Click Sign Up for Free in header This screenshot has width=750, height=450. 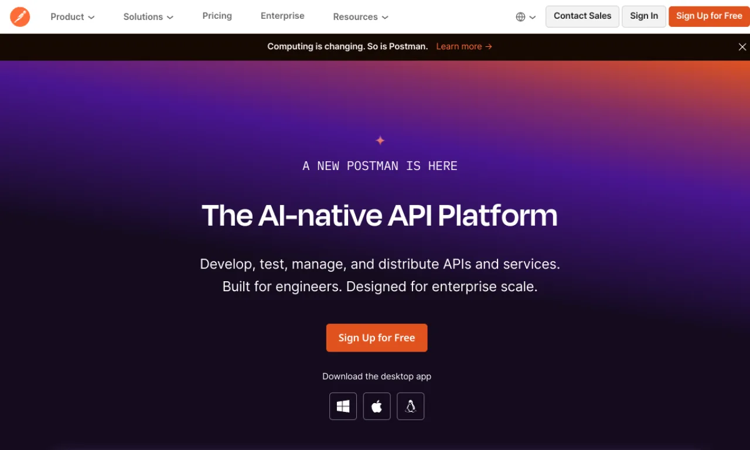point(709,16)
